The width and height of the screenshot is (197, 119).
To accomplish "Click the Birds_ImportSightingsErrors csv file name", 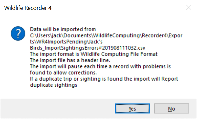I will 88,48.
